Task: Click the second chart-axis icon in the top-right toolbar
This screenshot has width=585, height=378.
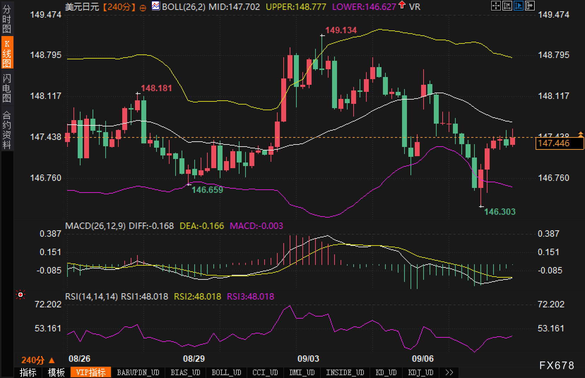Action: click(507, 6)
